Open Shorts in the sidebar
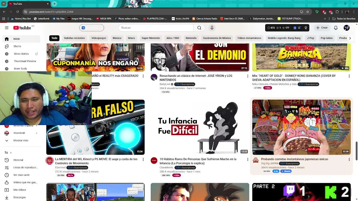The width and height of the screenshot is (358, 201). pos(17,46)
